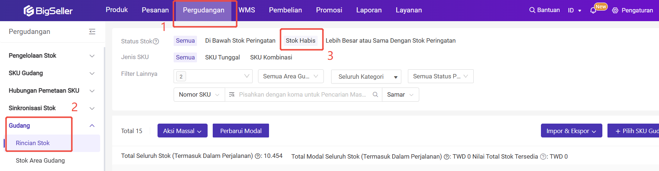This screenshot has height=171, width=659.
Task: Click the Pengaturan gear icon
Action: 615,10
